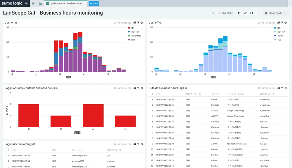
Task: Switch to LanScope Cat - Business hours tab
Action: (65, 3)
